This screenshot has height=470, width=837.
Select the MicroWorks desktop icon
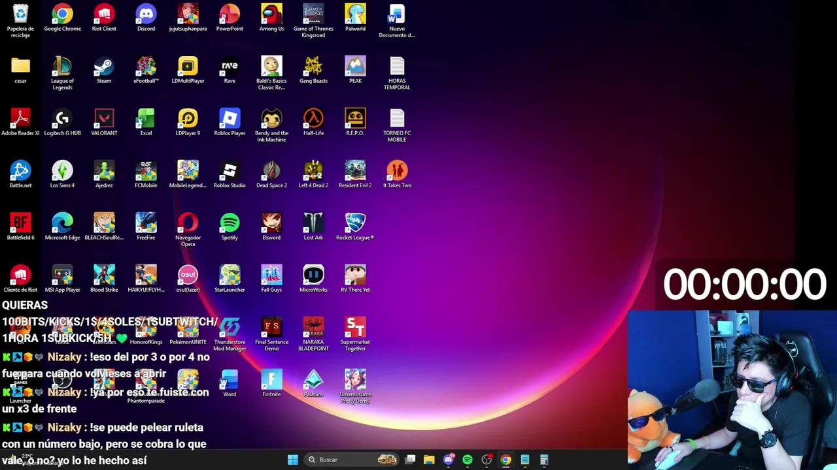click(313, 279)
